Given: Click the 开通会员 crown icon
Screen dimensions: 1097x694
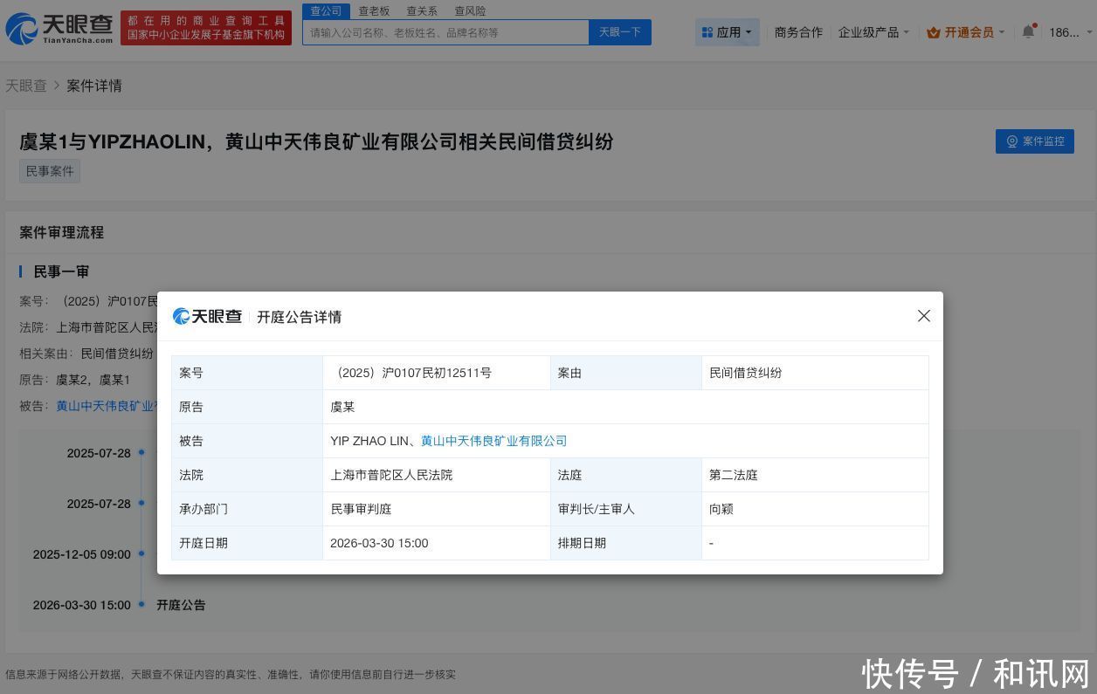Looking at the screenshot, I should [x=933, y=32].
